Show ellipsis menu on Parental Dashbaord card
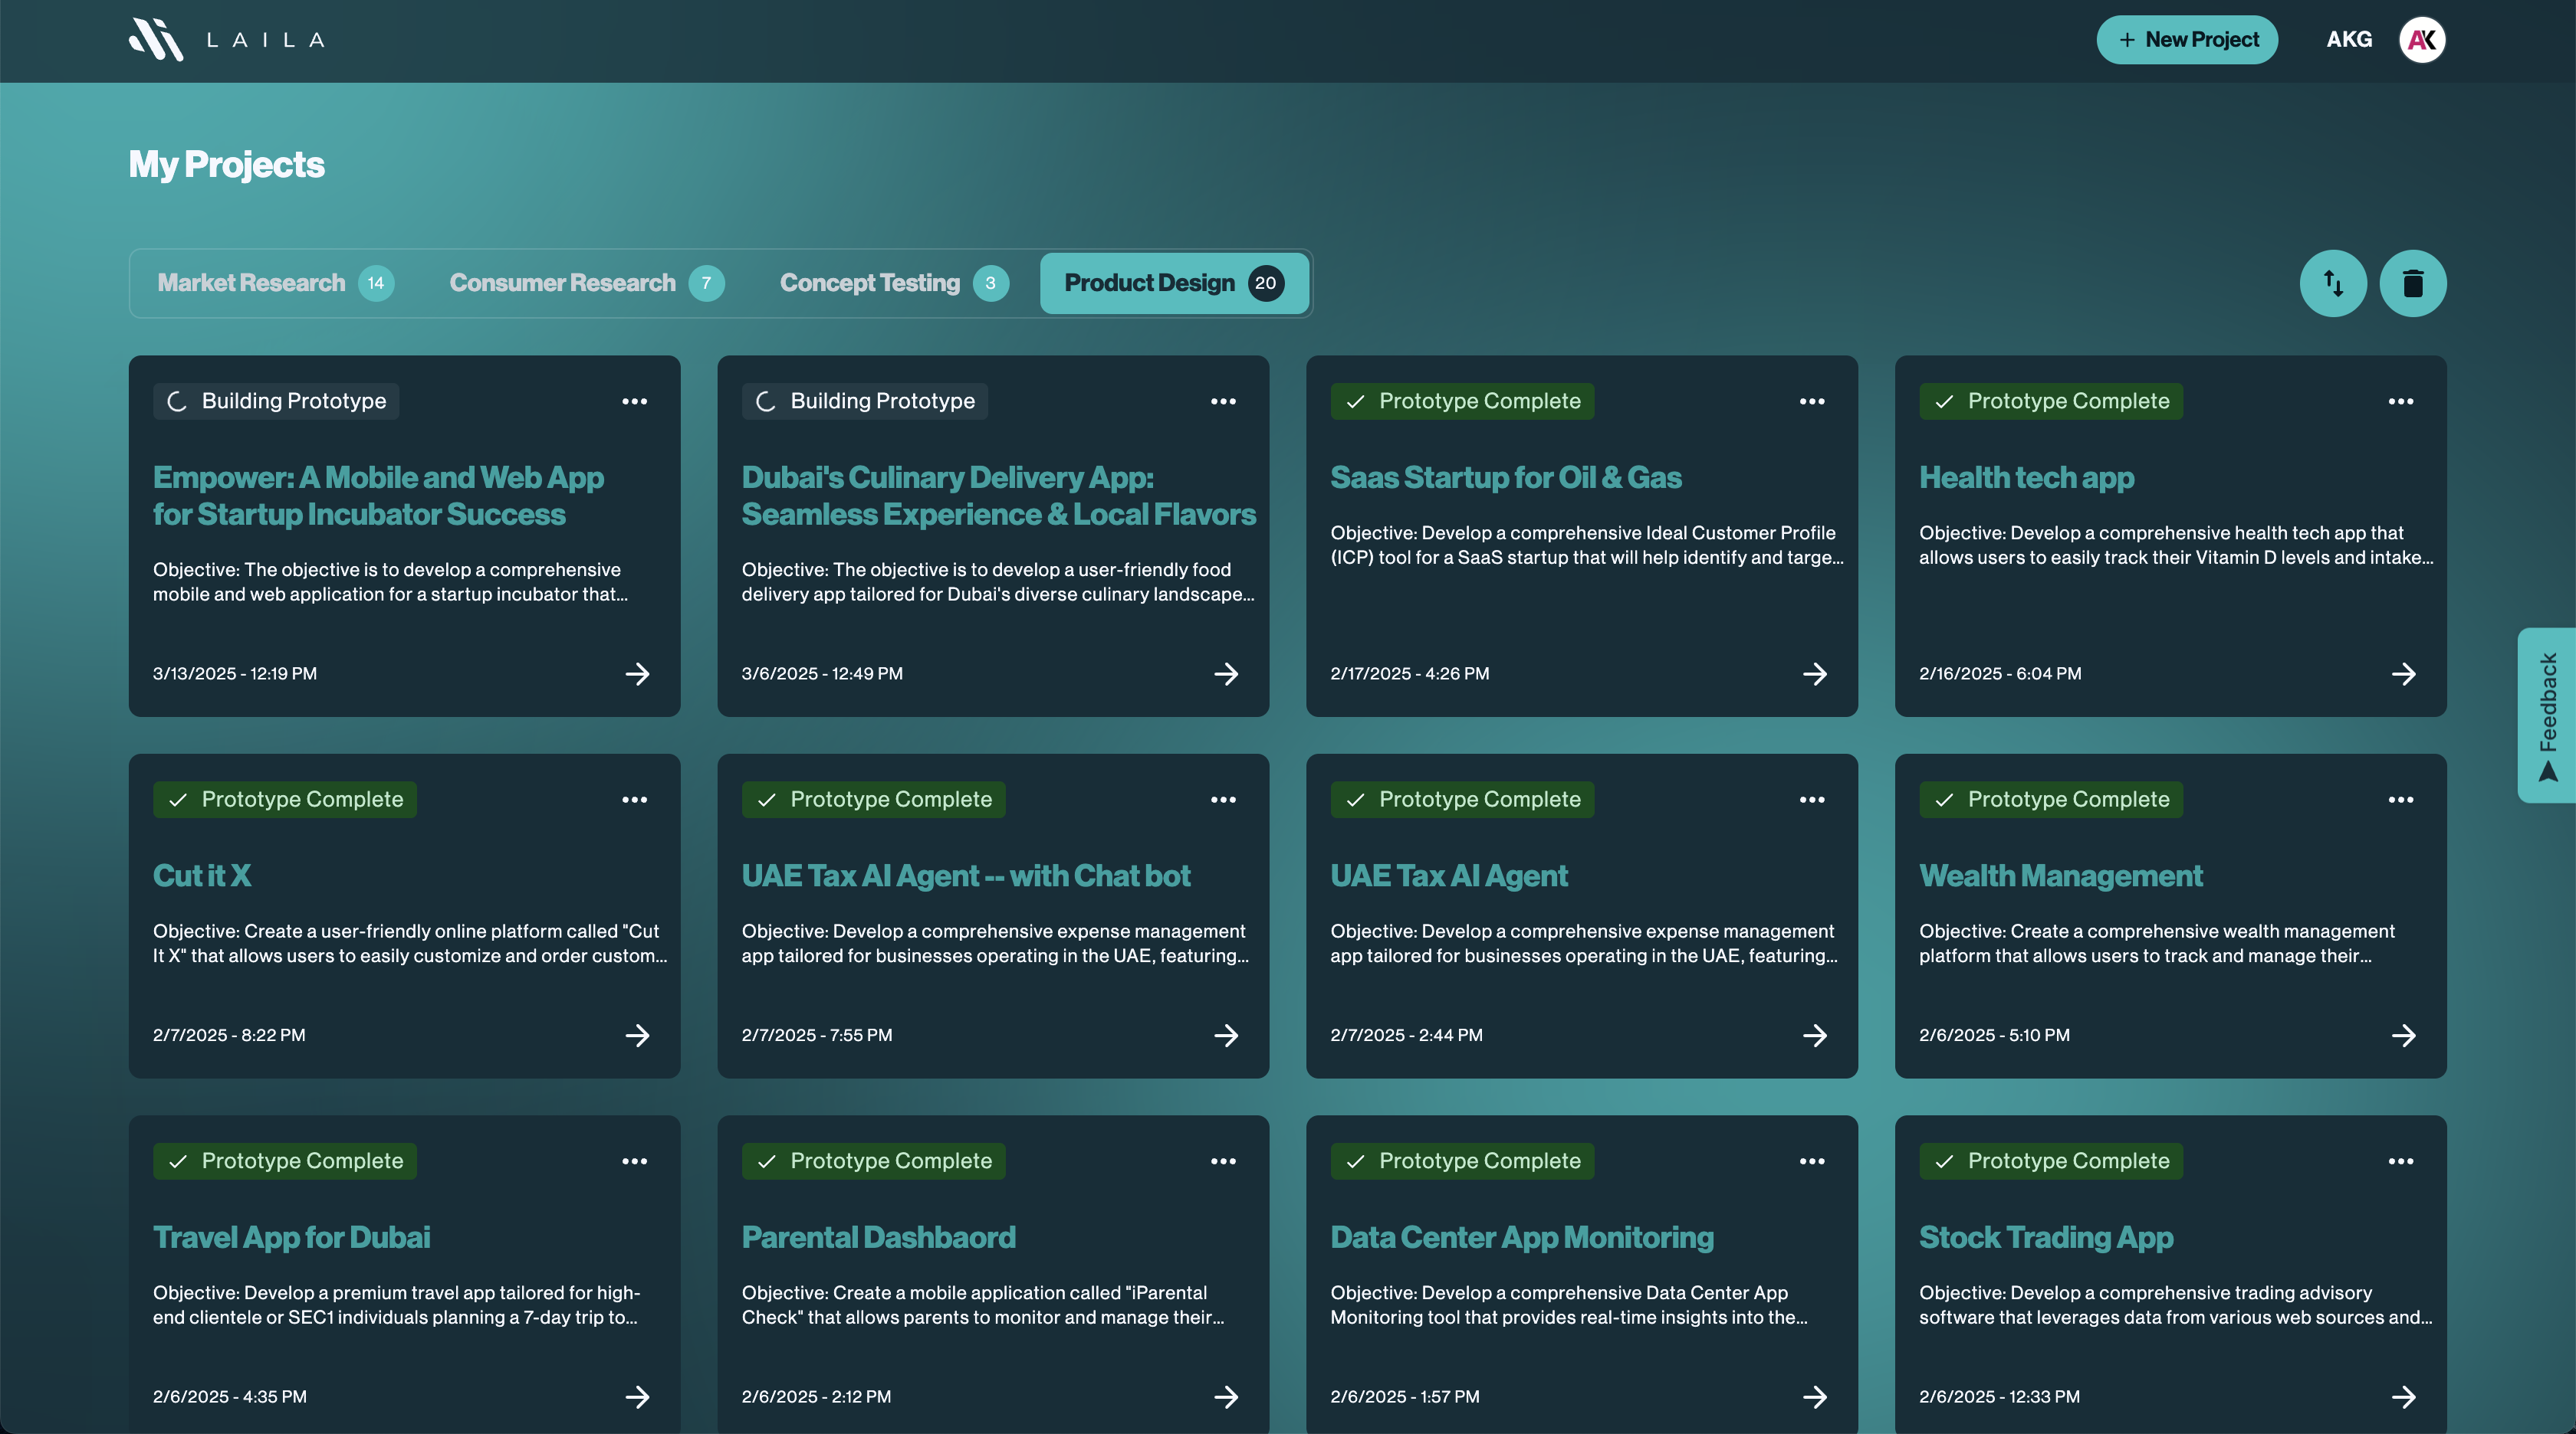The image size is (2576, 1434). click(x=1223, y=1161)
